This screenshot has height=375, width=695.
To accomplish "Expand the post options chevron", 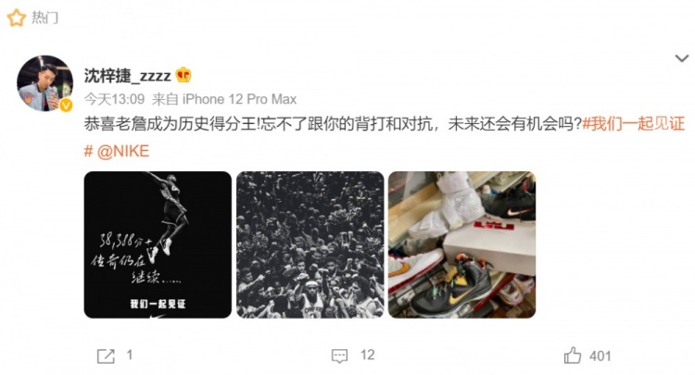I will click(x=681, y=58).
